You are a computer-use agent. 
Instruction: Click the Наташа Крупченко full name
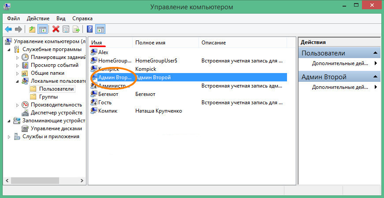pos(158,111)
